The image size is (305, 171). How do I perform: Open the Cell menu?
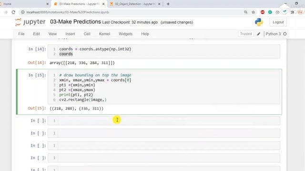pyautogui.click(x=87, y=34)
